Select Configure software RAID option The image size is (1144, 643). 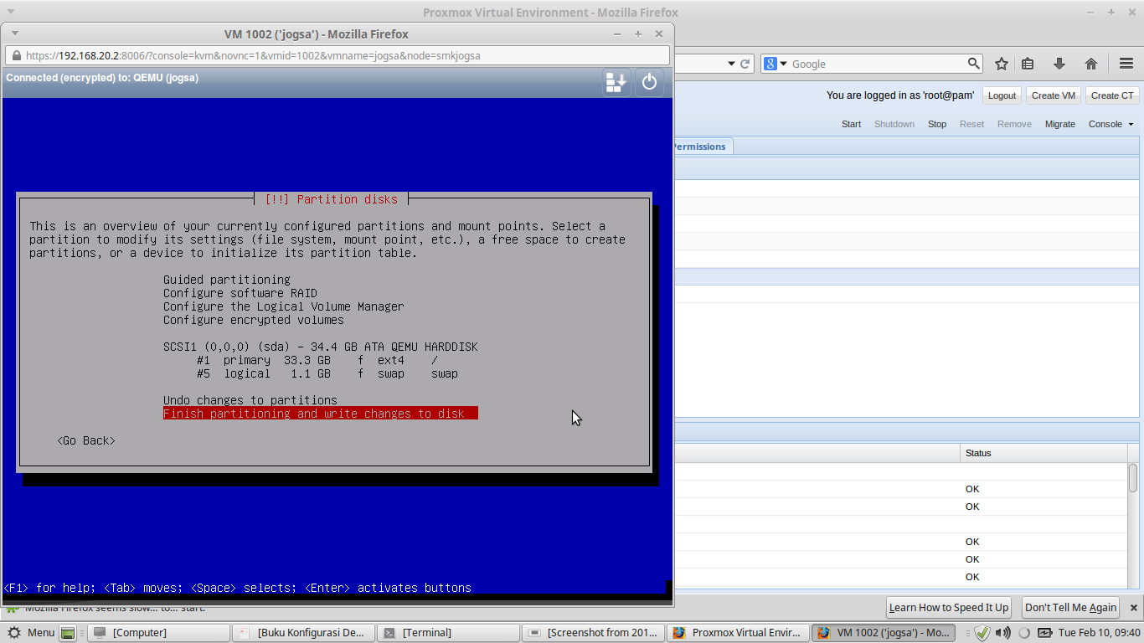tap(240, 293)
